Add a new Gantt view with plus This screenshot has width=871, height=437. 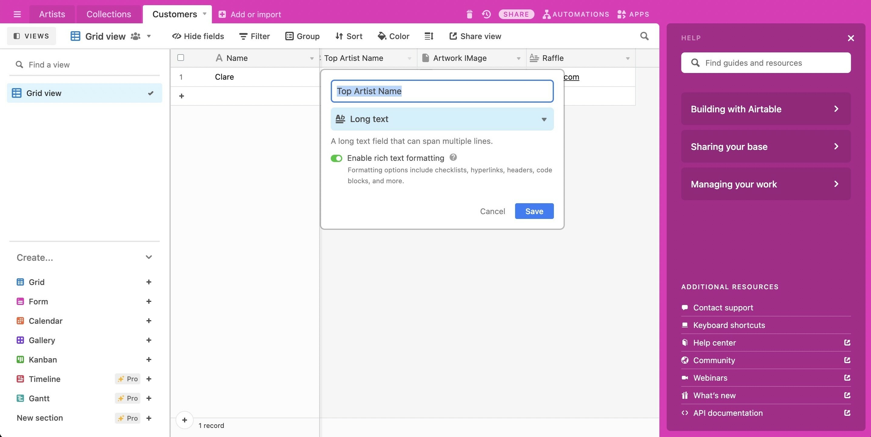pos(149,399)
